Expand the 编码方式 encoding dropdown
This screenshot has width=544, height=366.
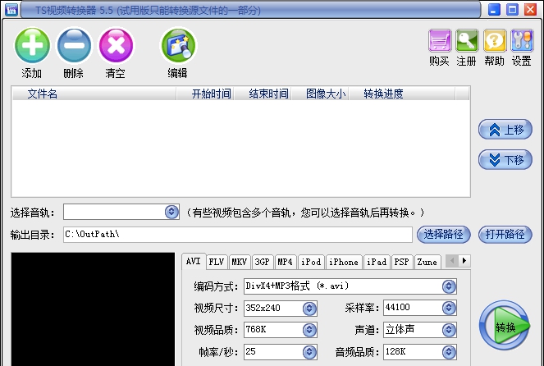click(x=449, y=286)
